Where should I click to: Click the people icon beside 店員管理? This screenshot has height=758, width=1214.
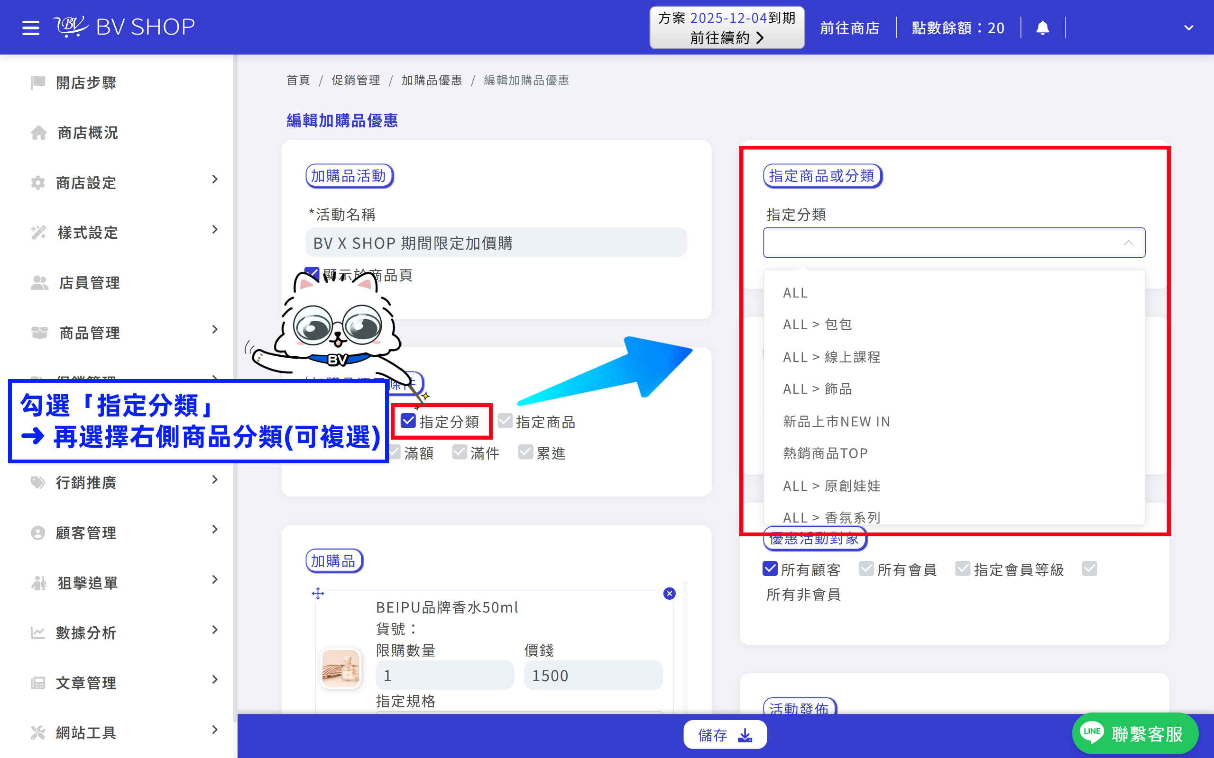pos(40,283)
